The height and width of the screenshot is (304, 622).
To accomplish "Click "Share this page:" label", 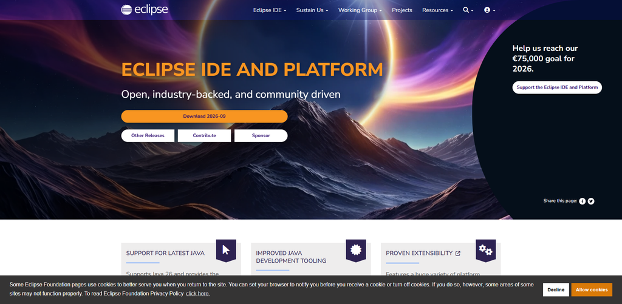I will coord(560,201).
